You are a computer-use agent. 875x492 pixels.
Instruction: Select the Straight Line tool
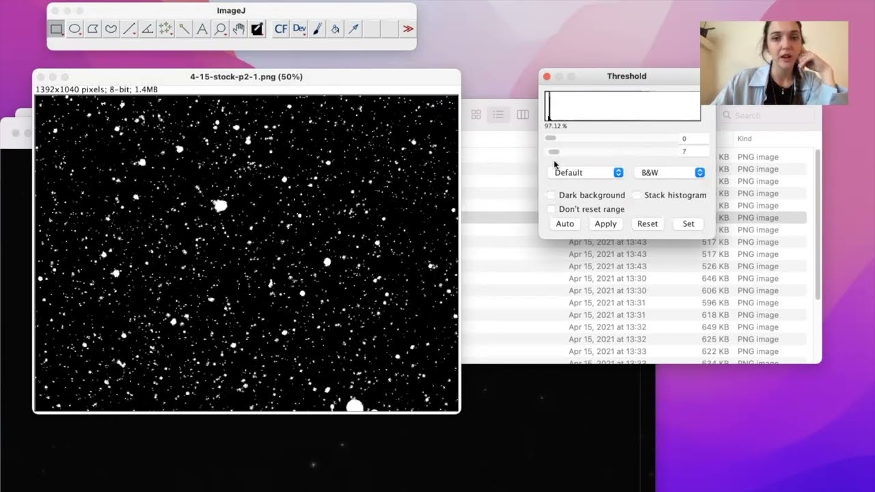click(x=129, y=29)
